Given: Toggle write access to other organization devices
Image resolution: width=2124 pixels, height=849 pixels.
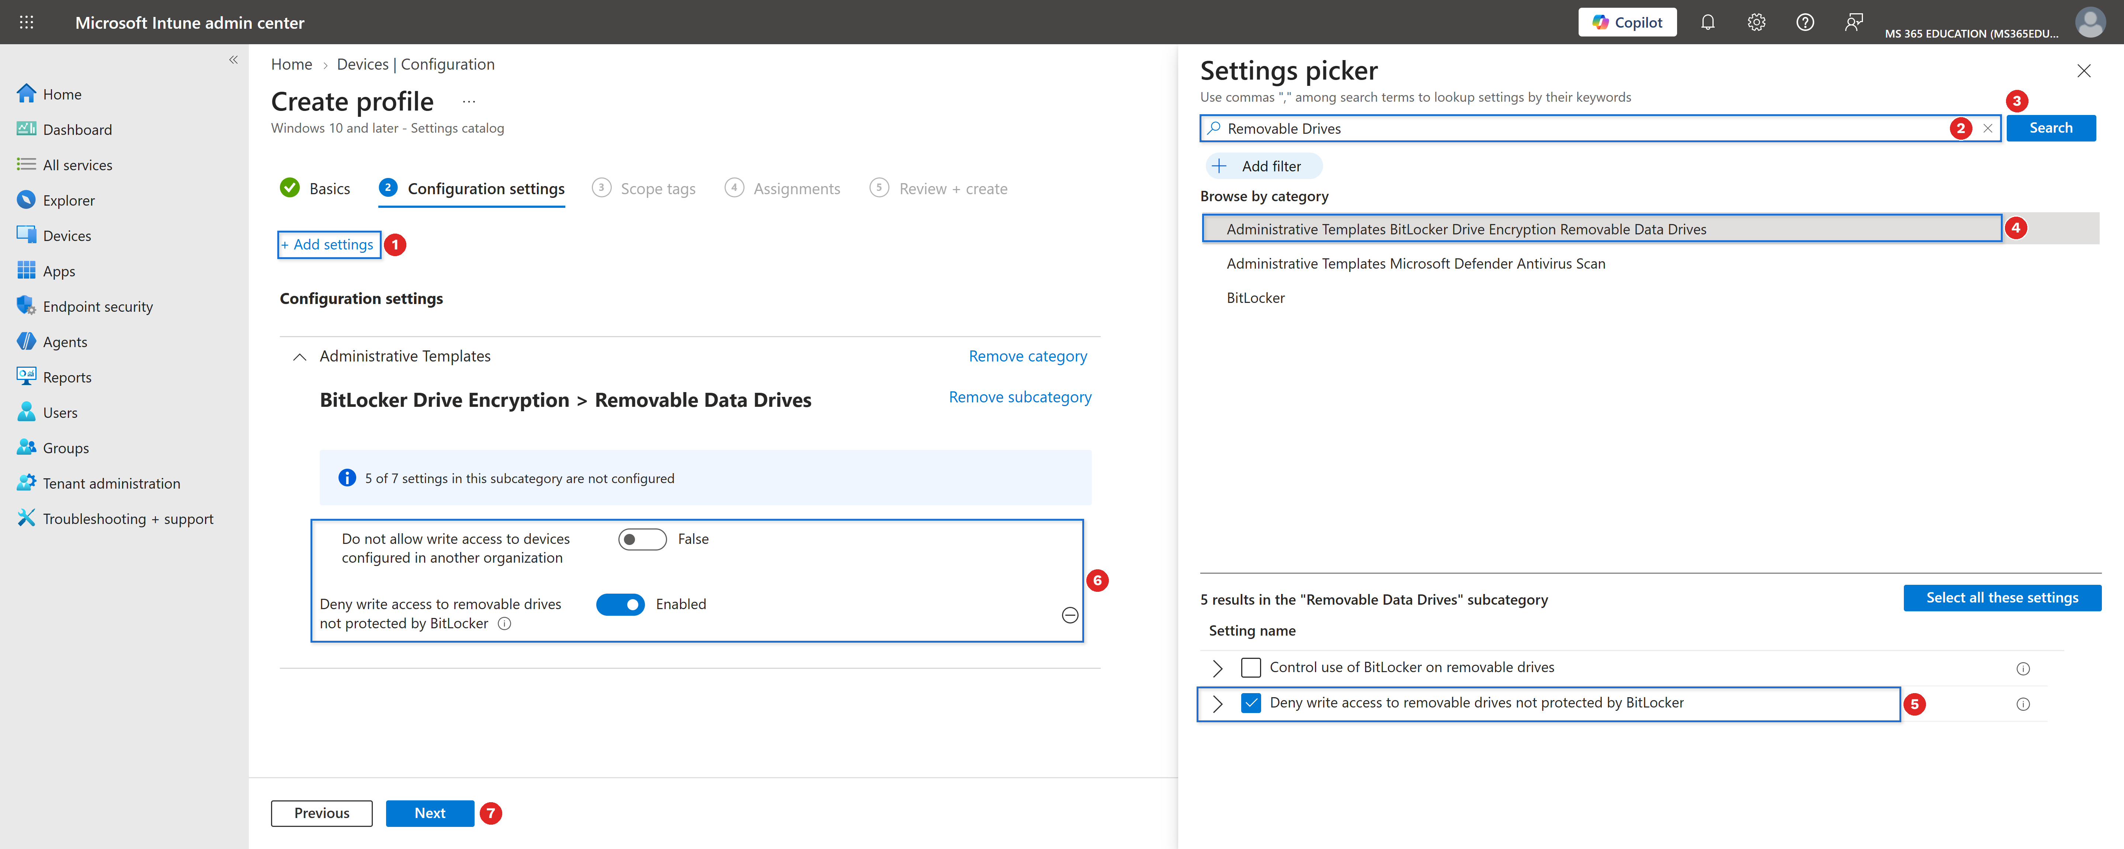Looking at the screenshot, I should [642, 539].
